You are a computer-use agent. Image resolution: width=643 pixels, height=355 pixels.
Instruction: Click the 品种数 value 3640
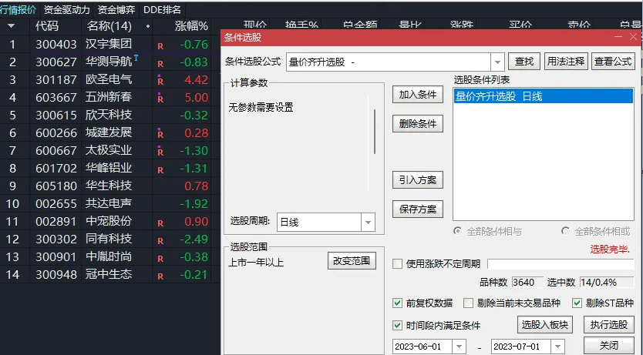point(527,283)
